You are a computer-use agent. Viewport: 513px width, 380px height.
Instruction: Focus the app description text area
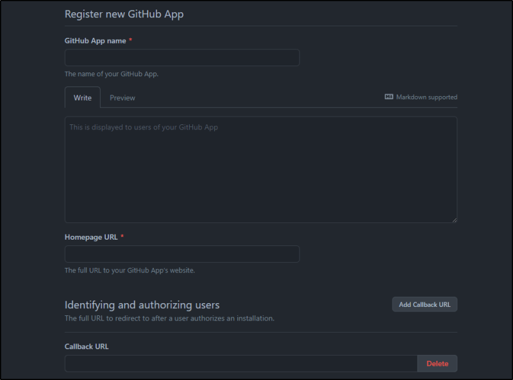pos(261,169)
